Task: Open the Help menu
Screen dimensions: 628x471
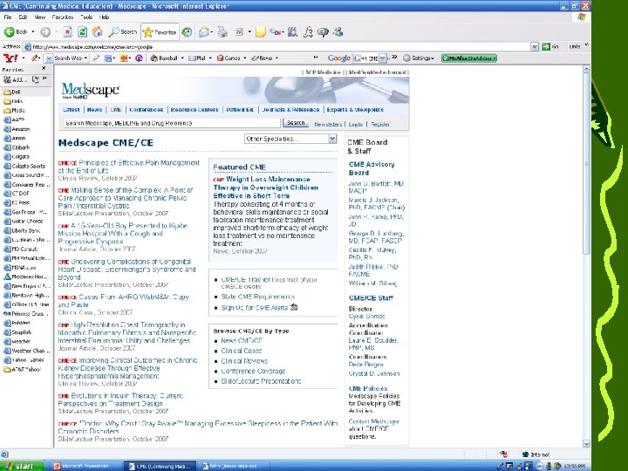Action: click(104, 17)
